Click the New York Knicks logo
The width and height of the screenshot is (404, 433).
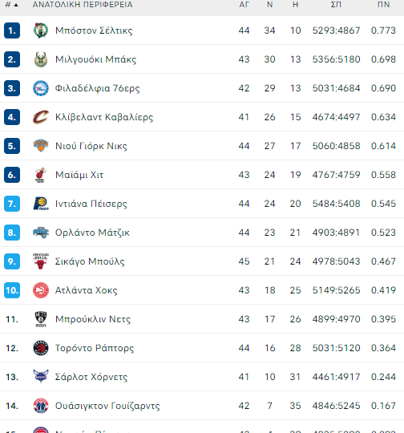(41, 146)
